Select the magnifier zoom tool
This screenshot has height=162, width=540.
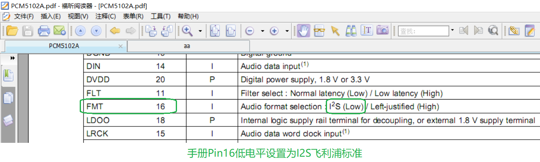188,31
